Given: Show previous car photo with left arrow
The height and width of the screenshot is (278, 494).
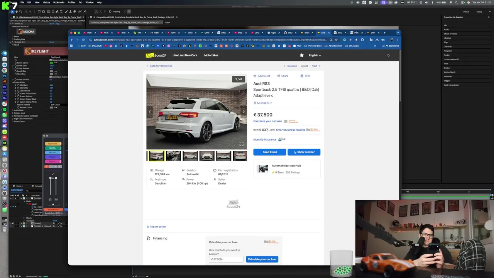Looking at the screenshot, I should [x=150, y=112].
